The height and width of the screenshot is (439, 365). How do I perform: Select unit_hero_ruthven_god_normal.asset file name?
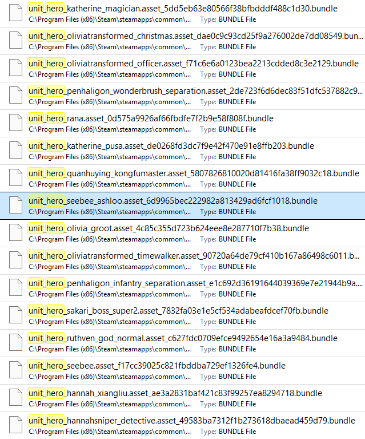183,338
